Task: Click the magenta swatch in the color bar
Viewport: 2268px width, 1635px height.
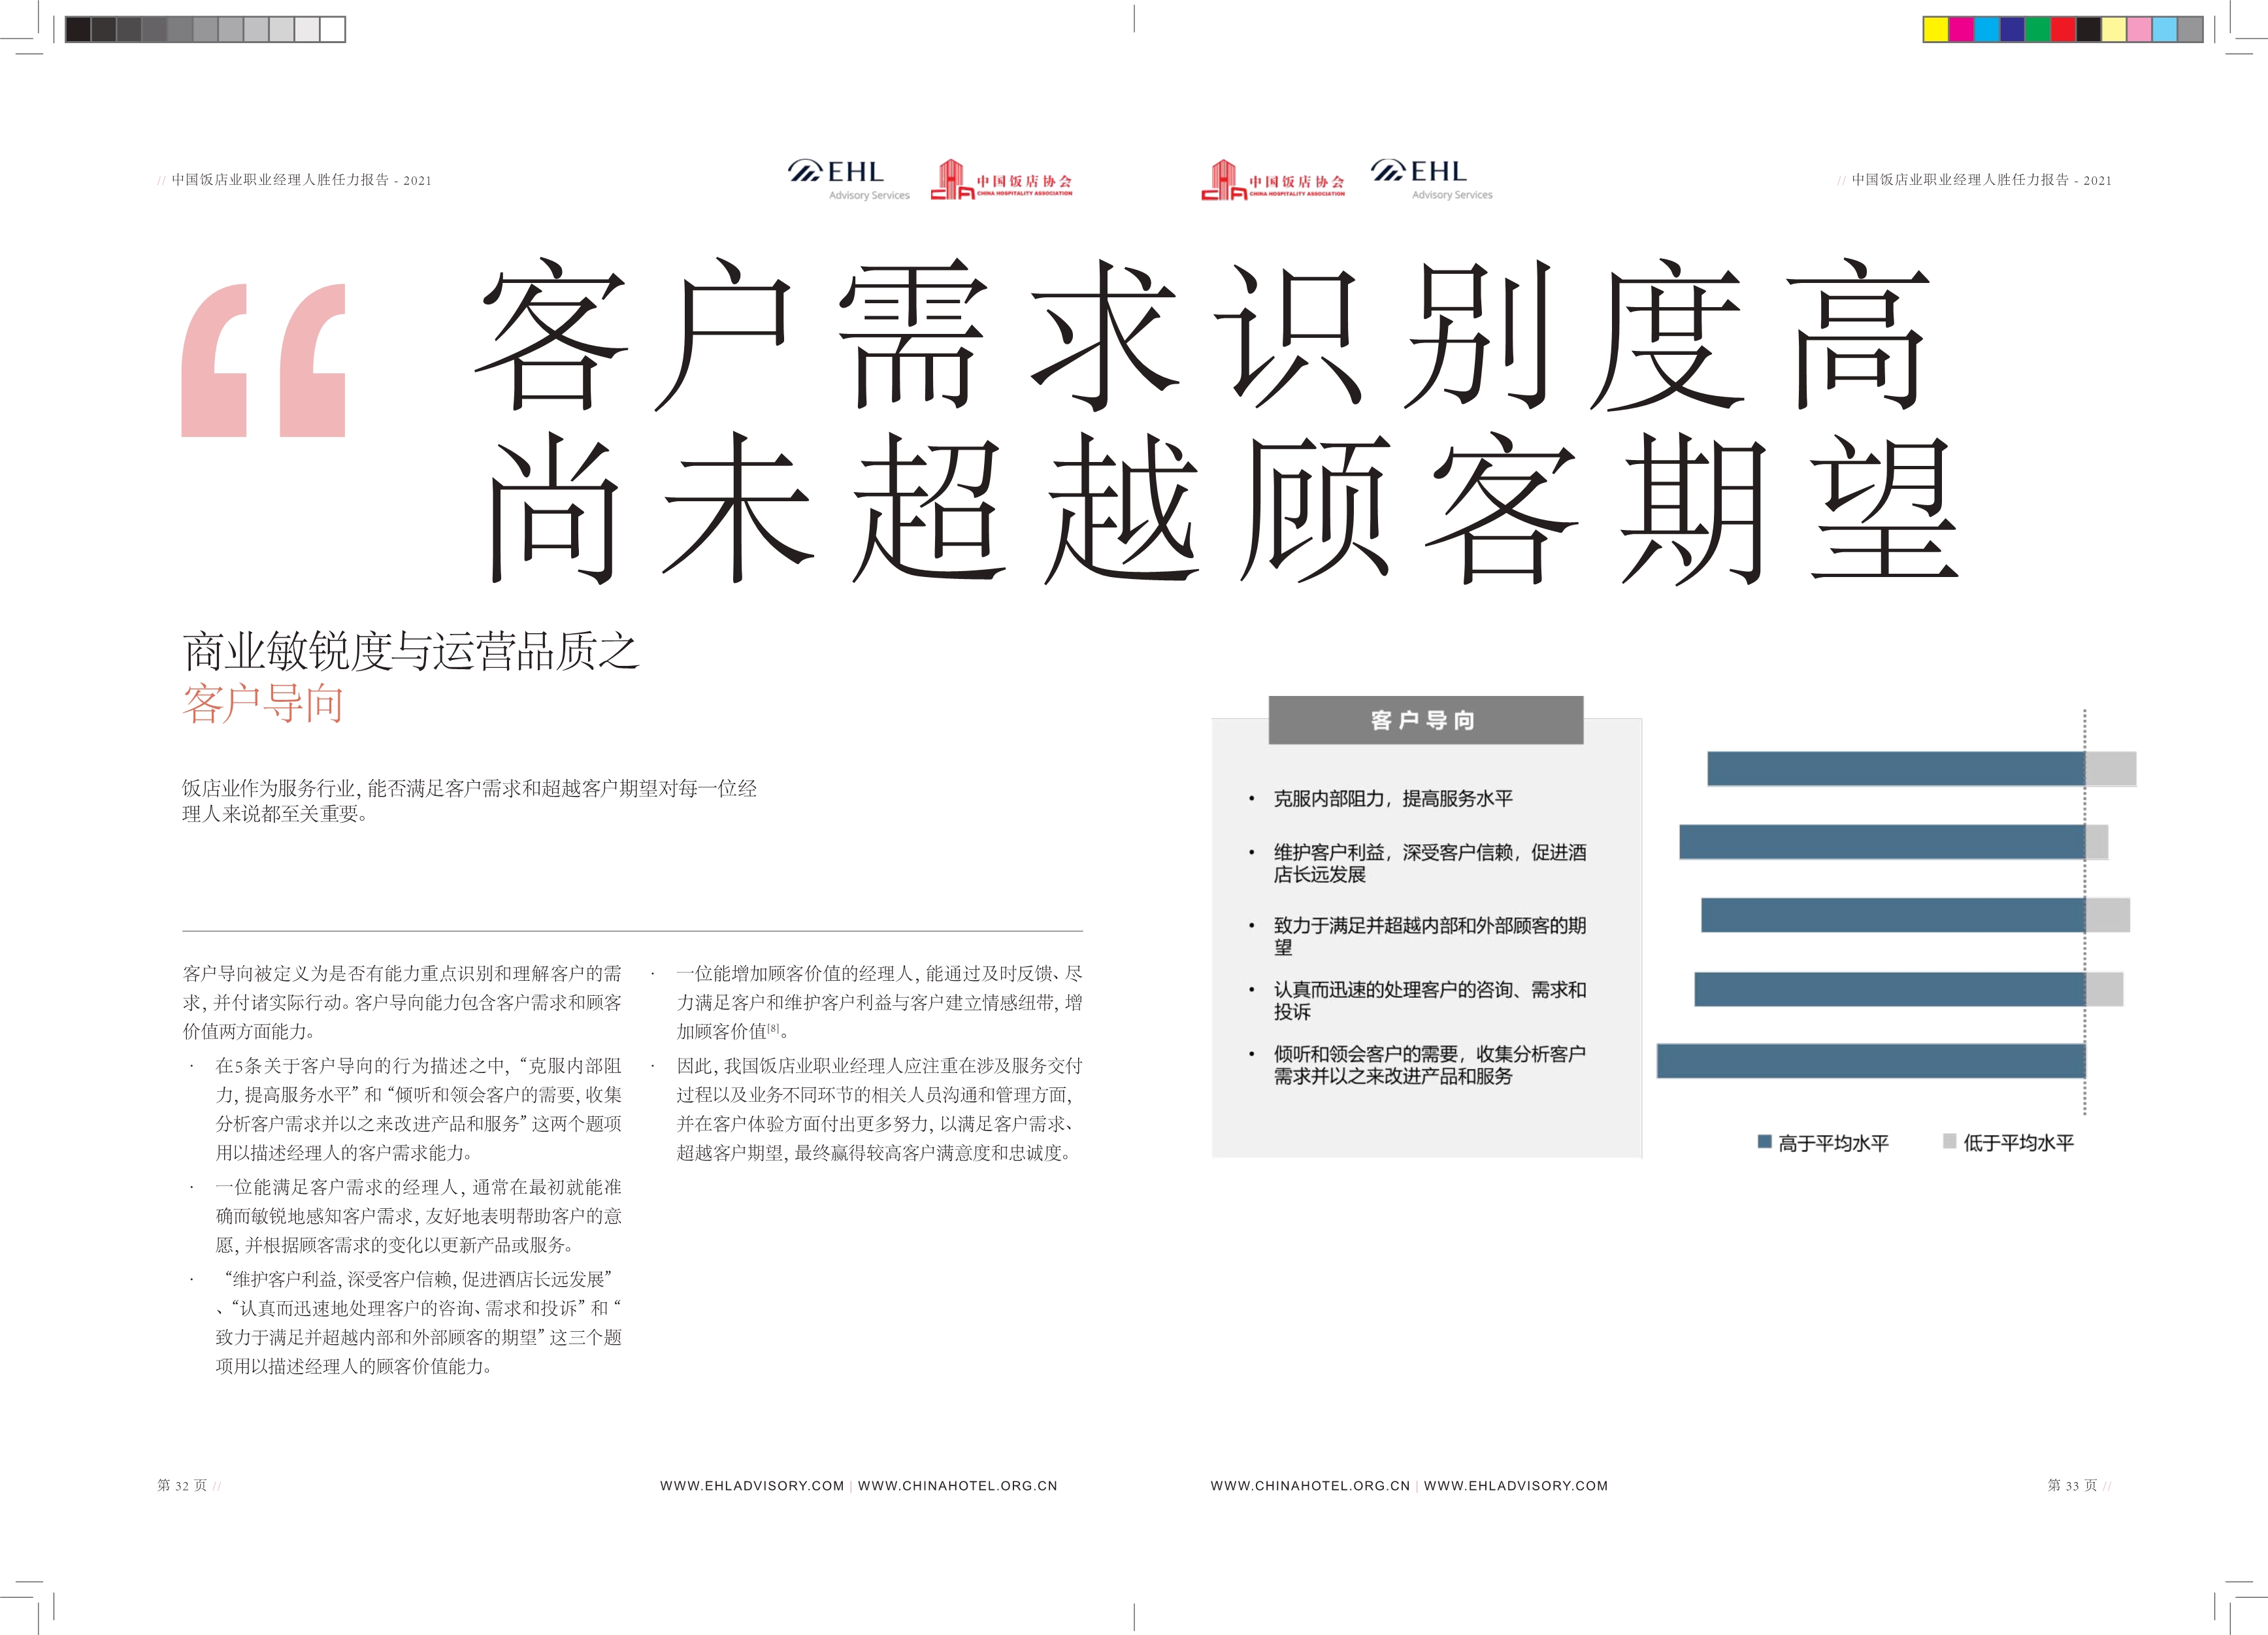Action: pyautogui.click(x=1961, y=30)
